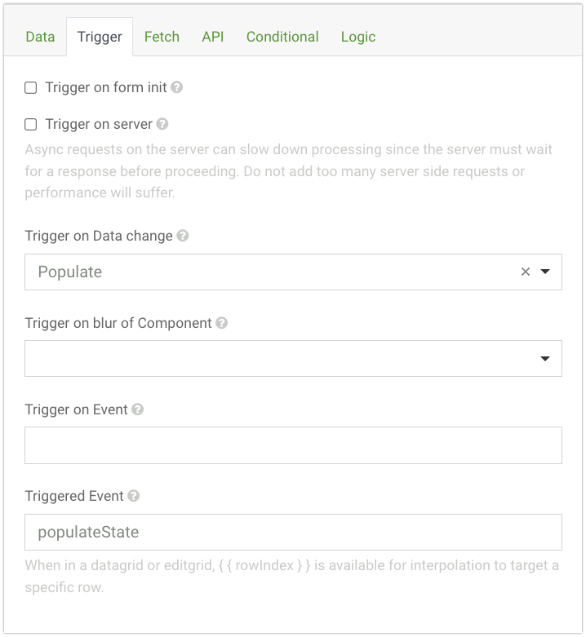
Task: Click the Triggered Event field containing populateState
Action: tap(293, 532)
